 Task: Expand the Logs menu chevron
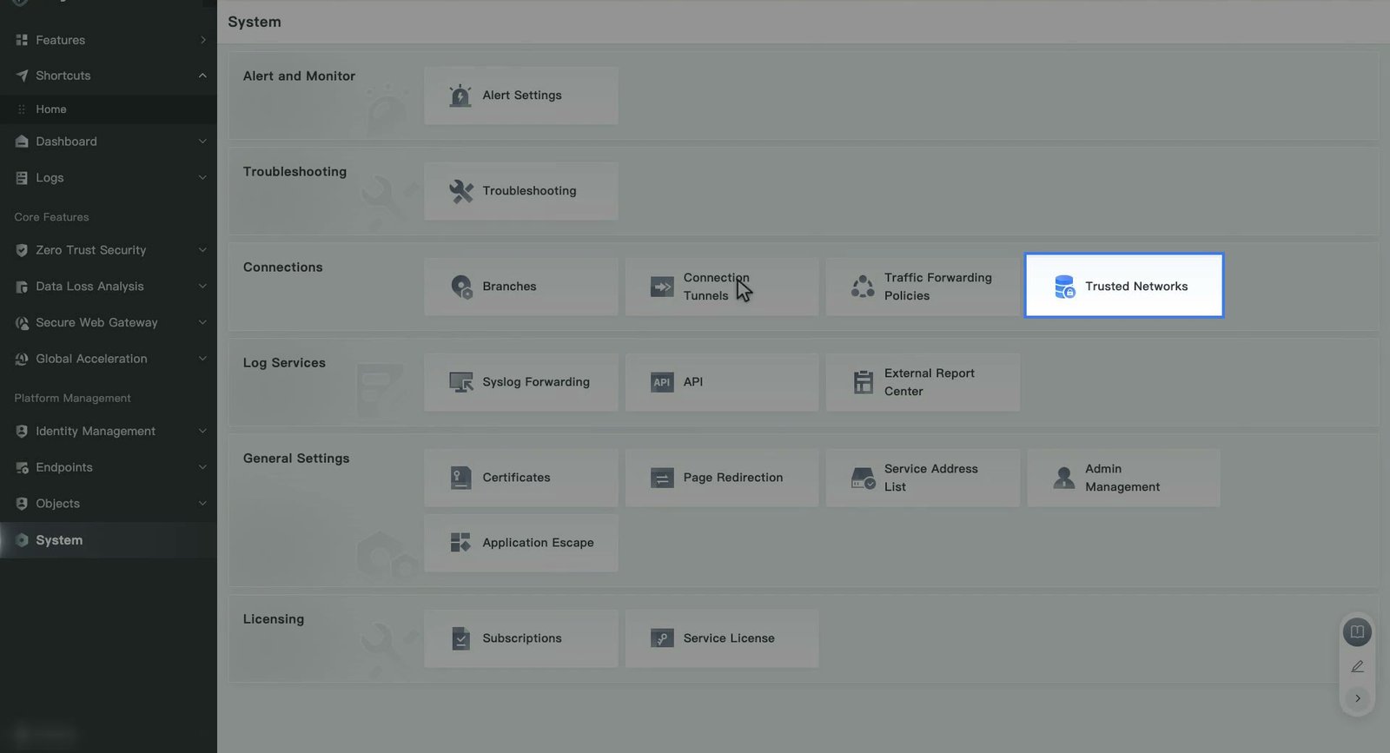coord(202,178)
